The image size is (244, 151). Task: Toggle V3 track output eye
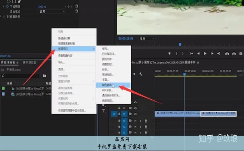point(135,102)
